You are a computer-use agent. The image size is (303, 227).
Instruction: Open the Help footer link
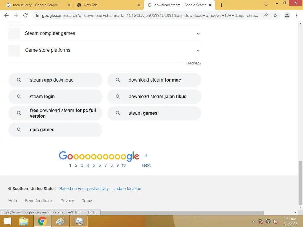point(12,201)
